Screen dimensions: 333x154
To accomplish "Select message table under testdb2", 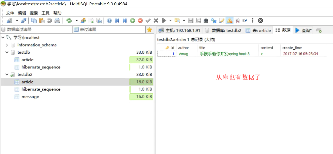I will [x=30, y=97].
